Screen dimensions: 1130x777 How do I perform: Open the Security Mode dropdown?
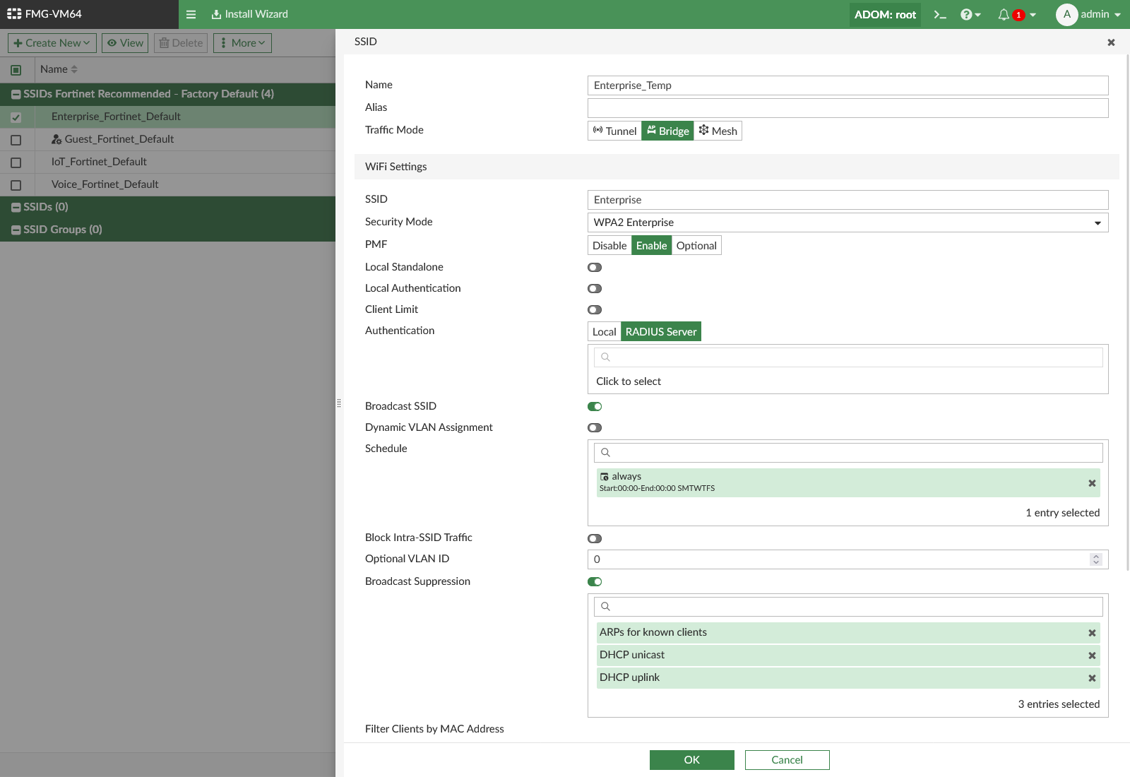[847, 223]
